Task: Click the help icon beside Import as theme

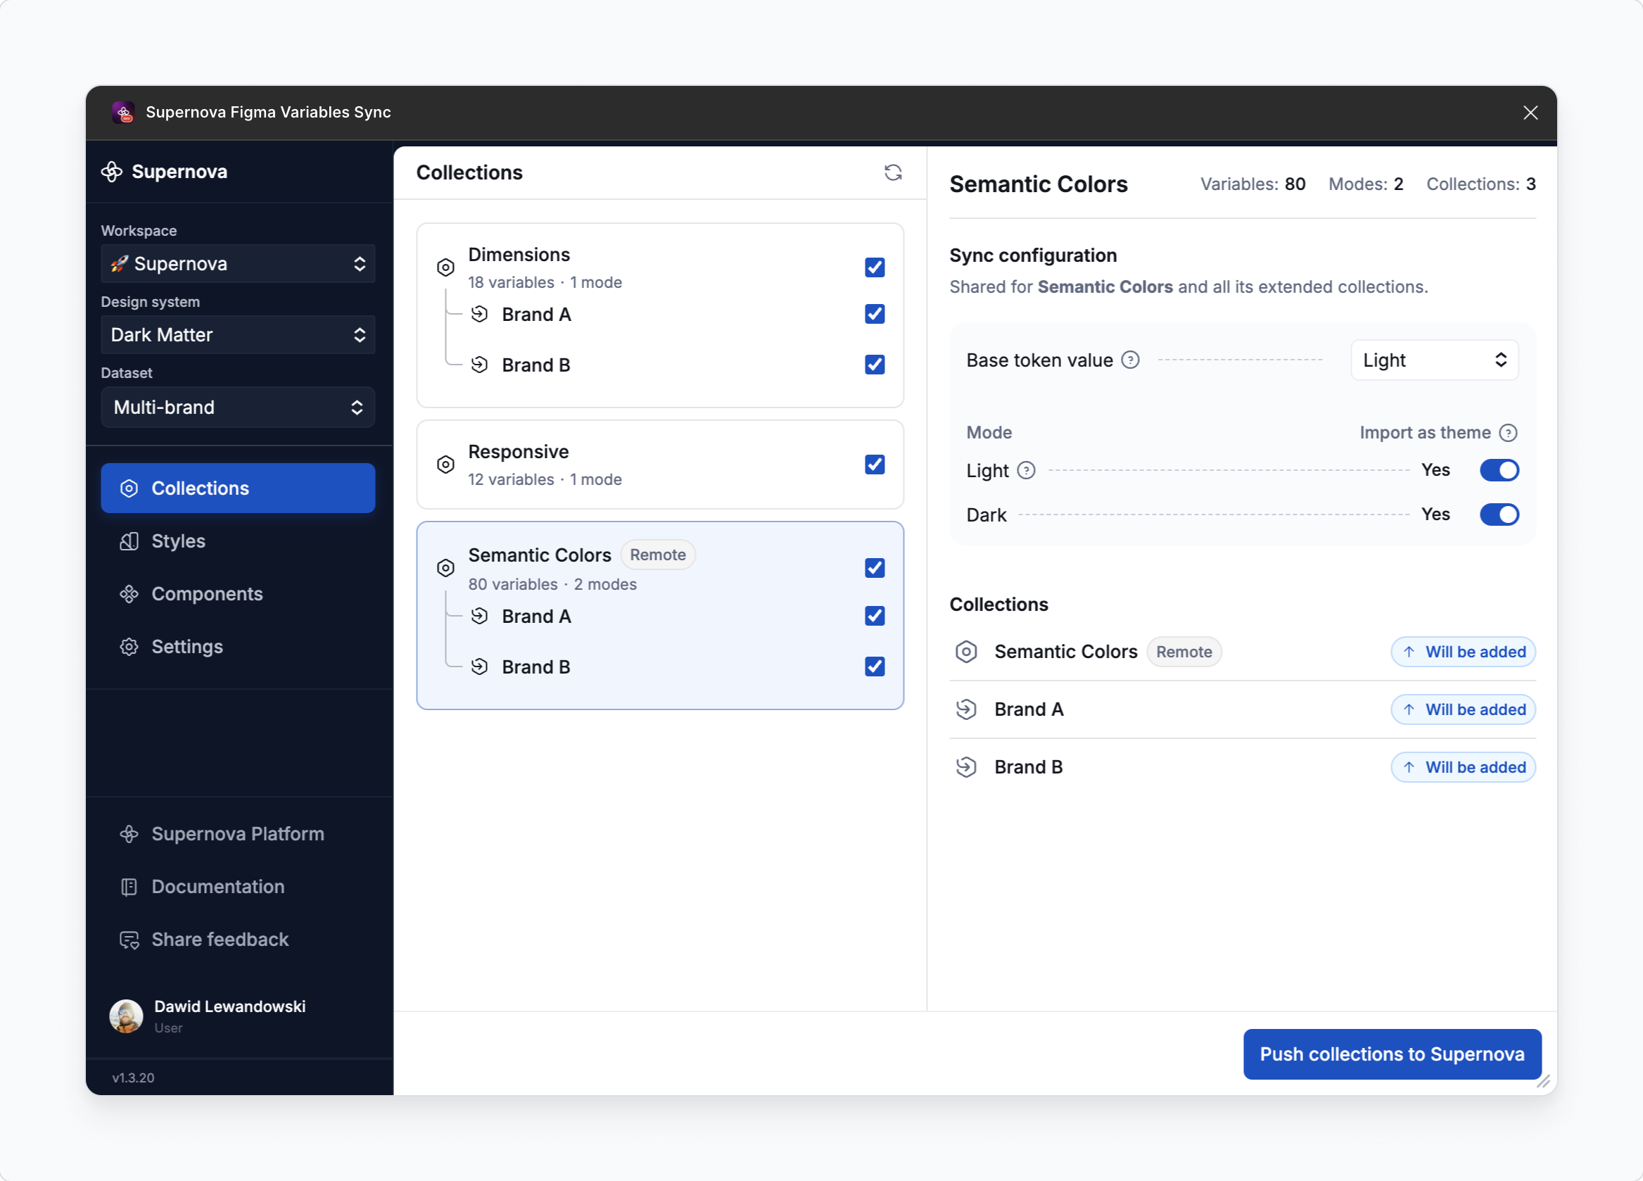Action: click(x=1510, y=433)
